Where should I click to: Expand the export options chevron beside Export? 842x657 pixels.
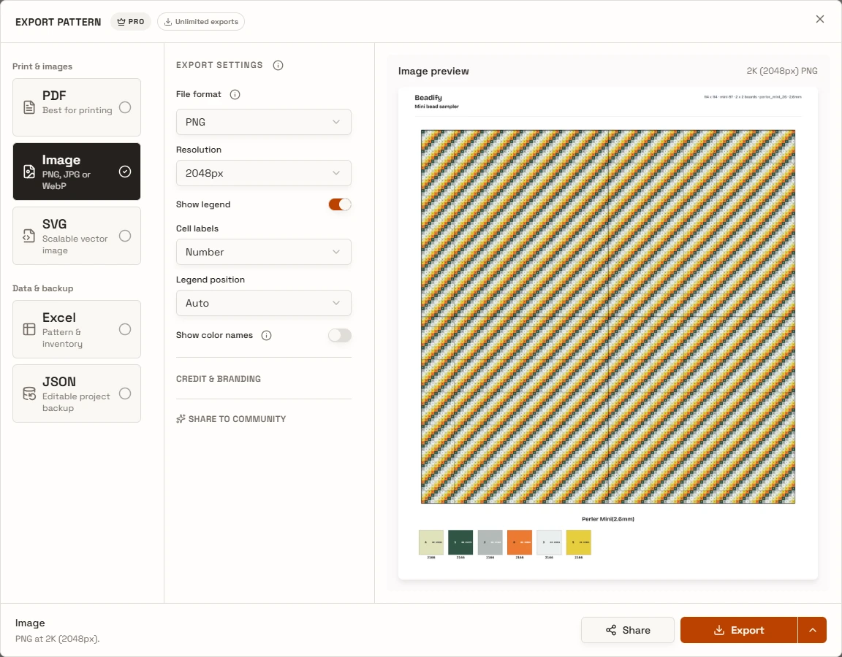click(x=813, y=630)
